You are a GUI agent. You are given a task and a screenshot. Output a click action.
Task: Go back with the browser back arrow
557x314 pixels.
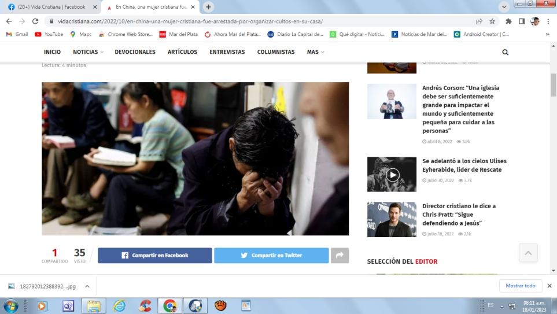(9, 21)
